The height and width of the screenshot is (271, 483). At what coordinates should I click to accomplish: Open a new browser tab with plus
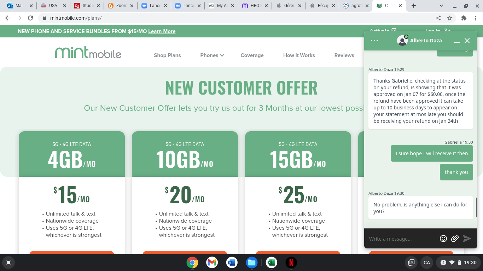pos(414,6)
